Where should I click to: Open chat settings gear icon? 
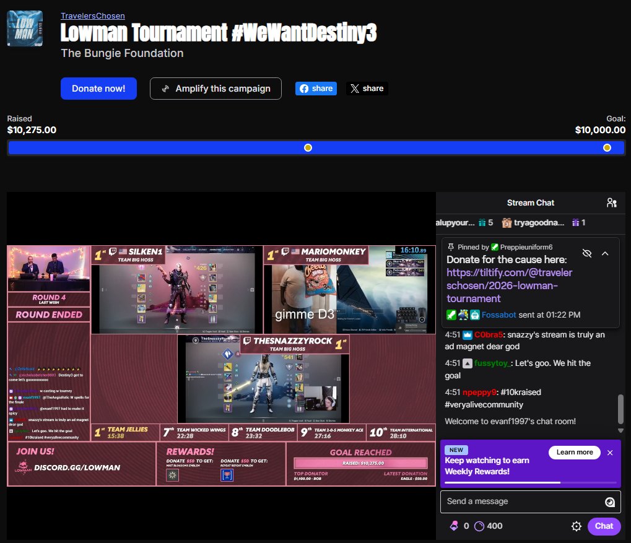click(577, 526)
